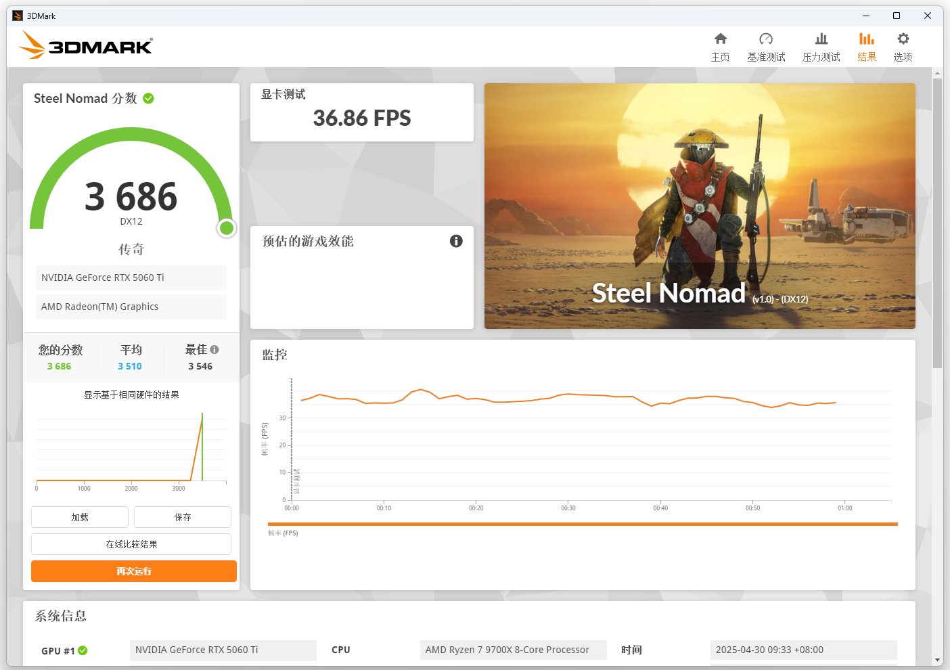The height and width of the screenshot is (670, 950).
Task: Click the 保存 button
Action: 183,517
